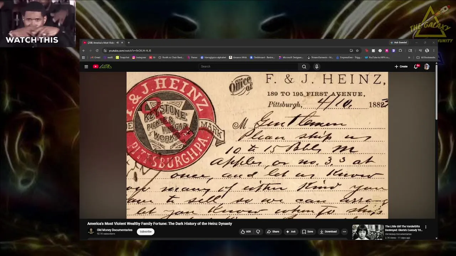Focus the YouTube Search field
Image resolution: width=456 pixels, height=256 pixels.
pyautogui.click(x=248, y=66)
